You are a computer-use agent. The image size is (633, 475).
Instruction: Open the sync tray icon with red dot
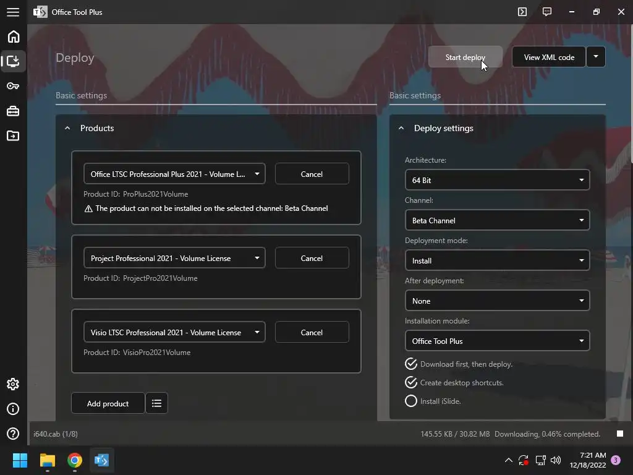[x=524, y=460]
